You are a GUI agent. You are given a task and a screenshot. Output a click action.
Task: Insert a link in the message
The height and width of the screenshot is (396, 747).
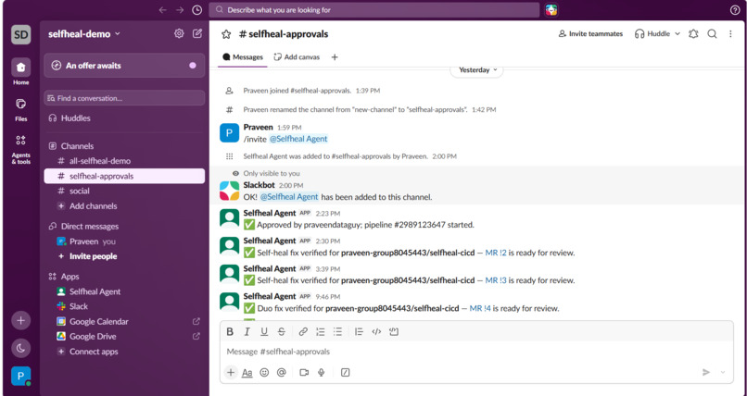point(303,332)
